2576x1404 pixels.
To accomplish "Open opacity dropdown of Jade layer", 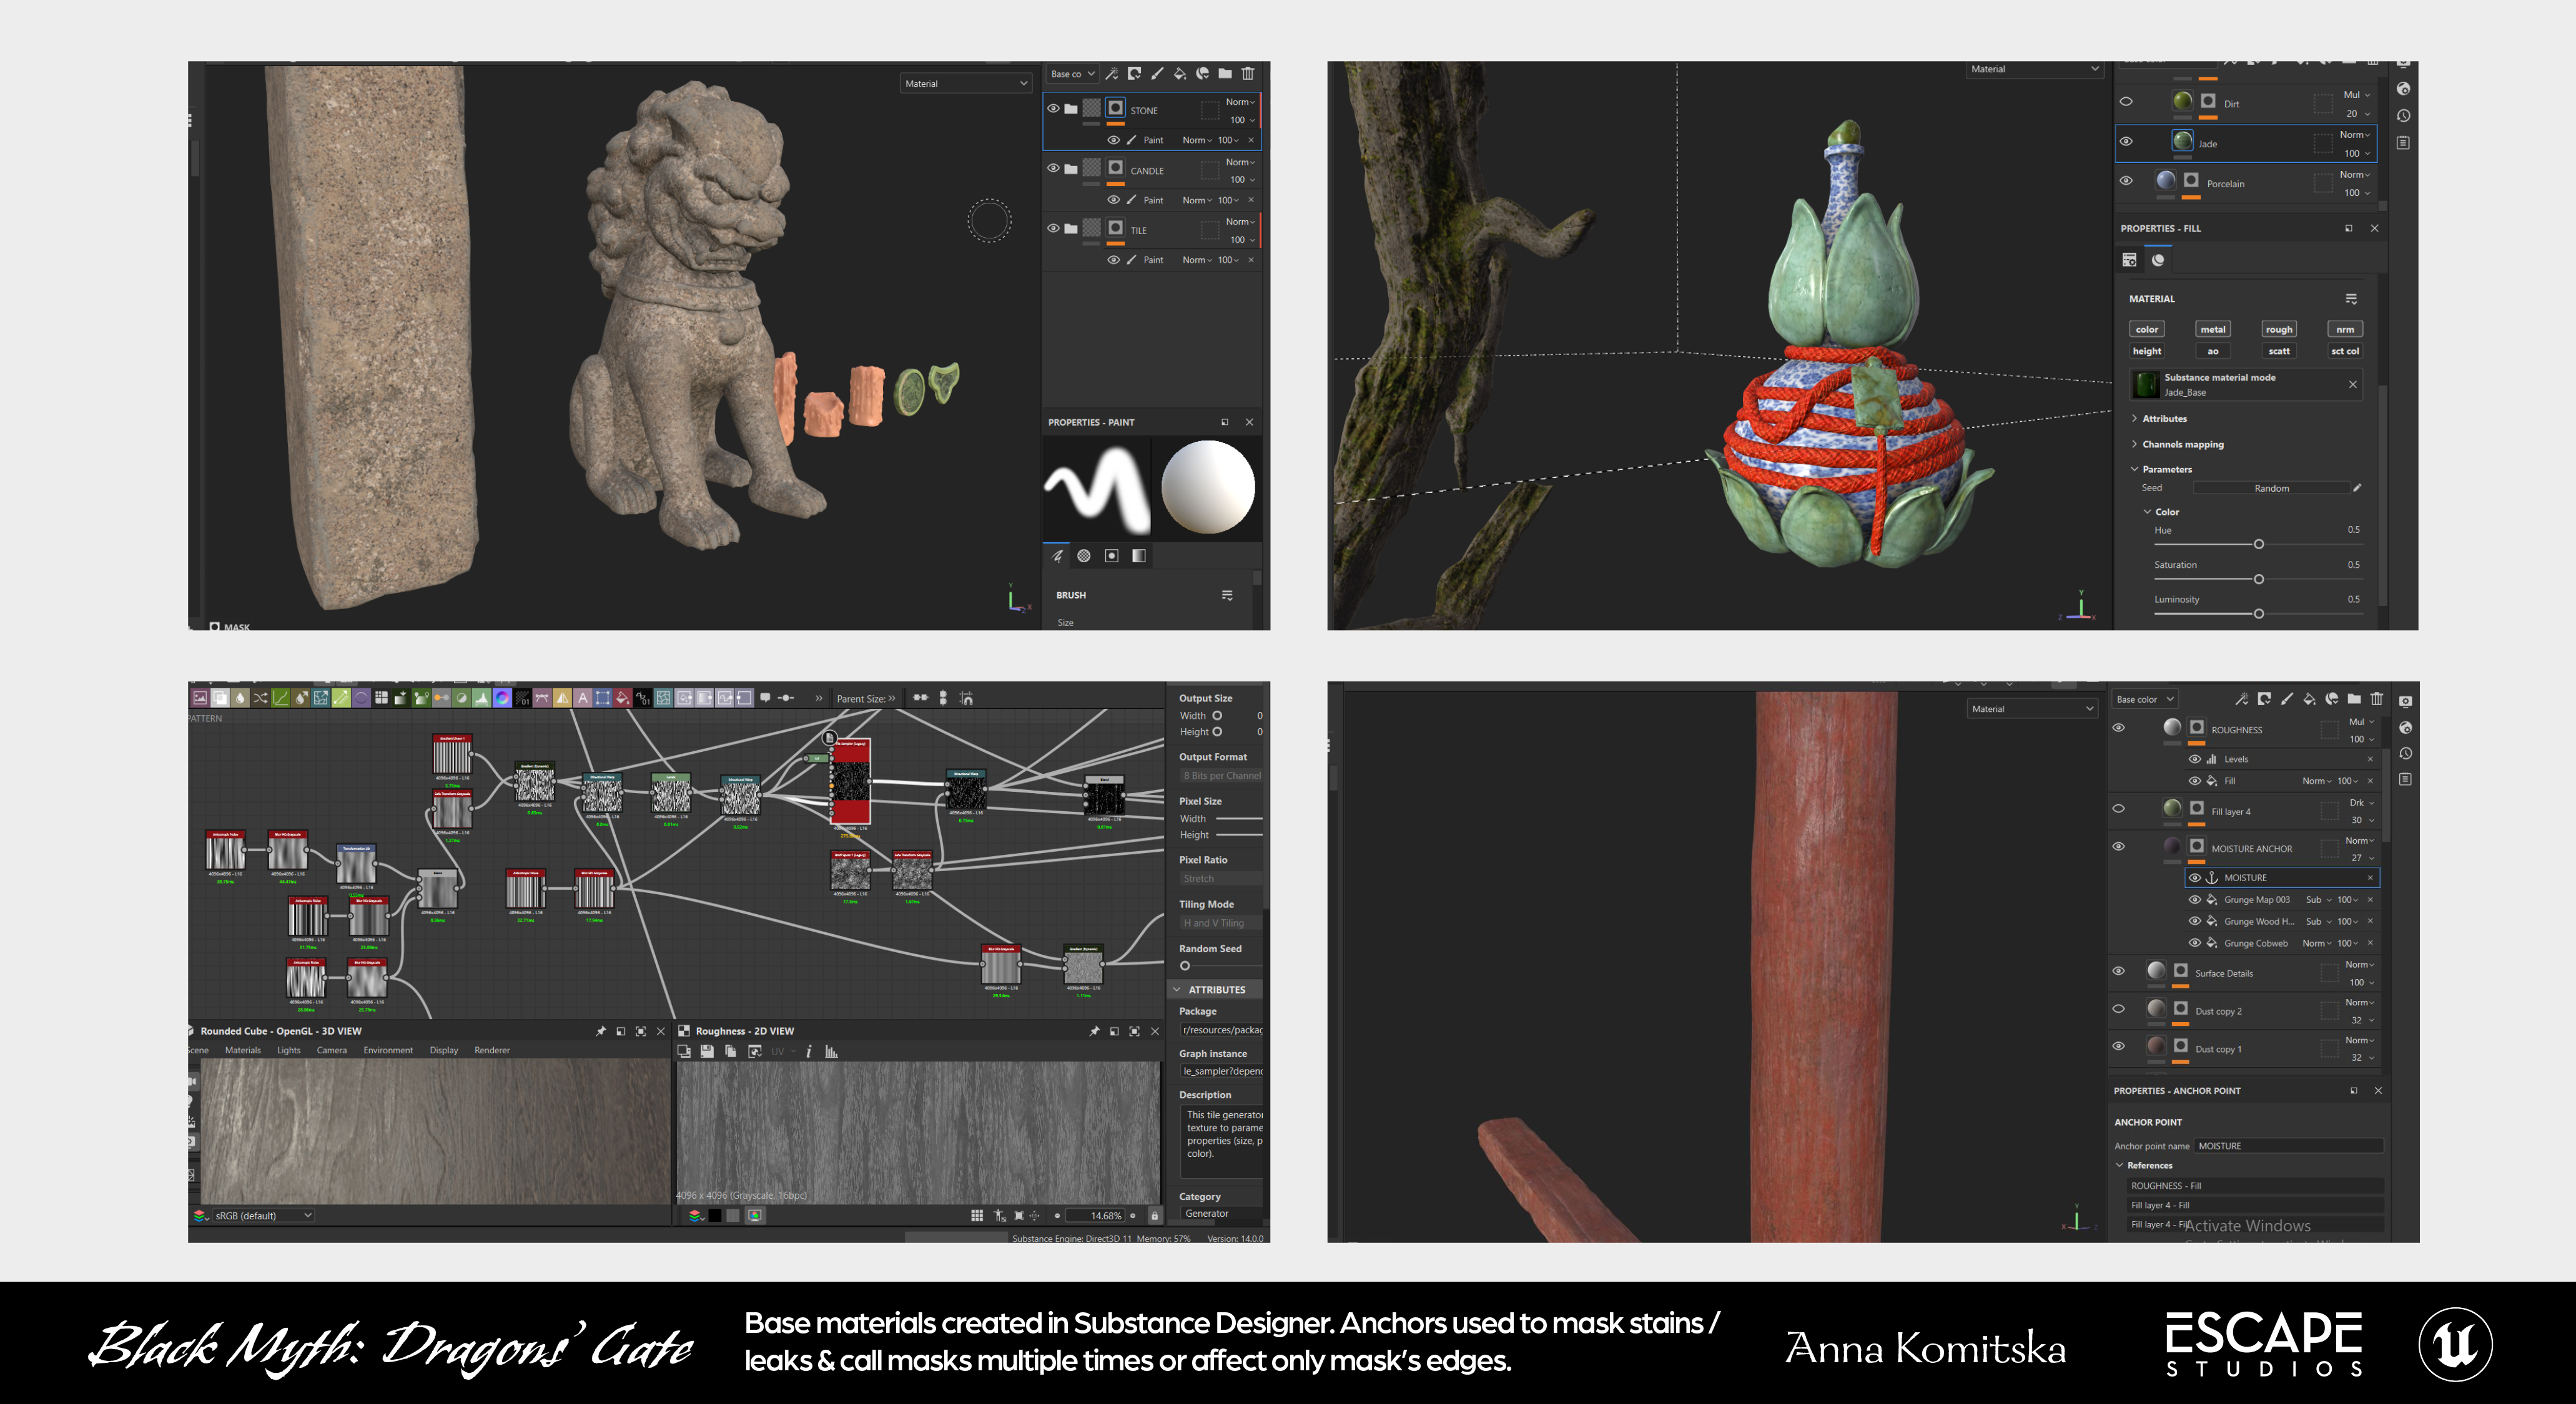I will pyautogui.click(x=2358, y=154).
